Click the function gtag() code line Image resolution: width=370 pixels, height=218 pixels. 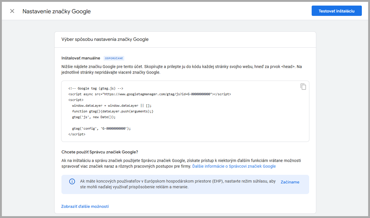[112, 111]
